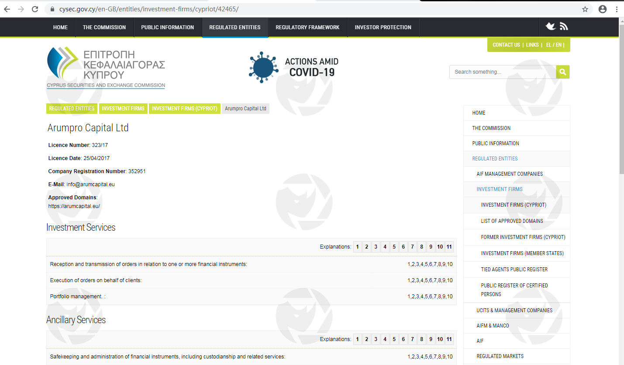Screen dimensions: 624x365
Task: Open the browser profile account icon
Action: (x=603, y=9)
